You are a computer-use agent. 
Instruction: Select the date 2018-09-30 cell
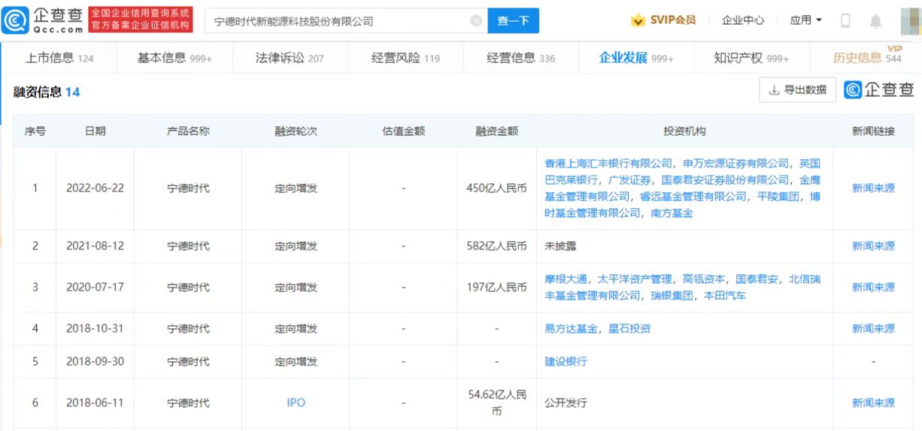tap(96, 361)
